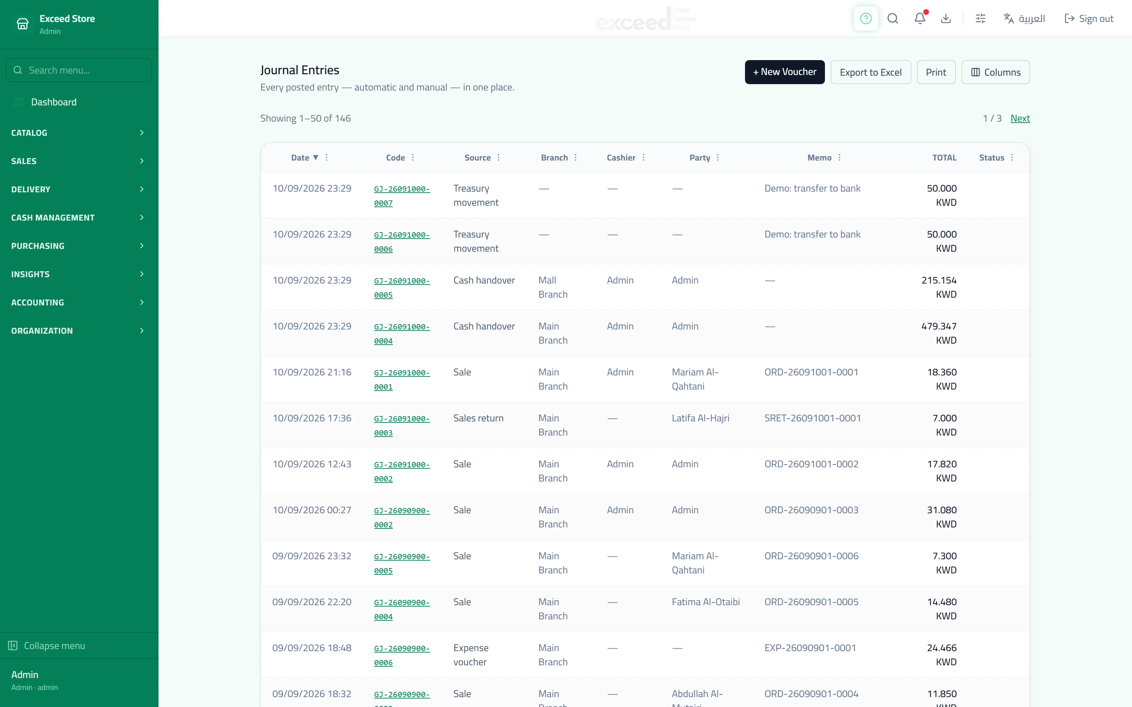Click the Mall Branch cell

point(553,287)
